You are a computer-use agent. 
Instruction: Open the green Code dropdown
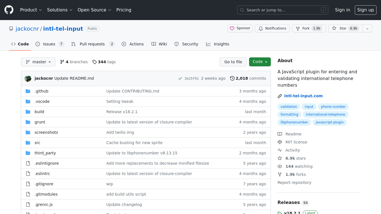click(260, 62)
